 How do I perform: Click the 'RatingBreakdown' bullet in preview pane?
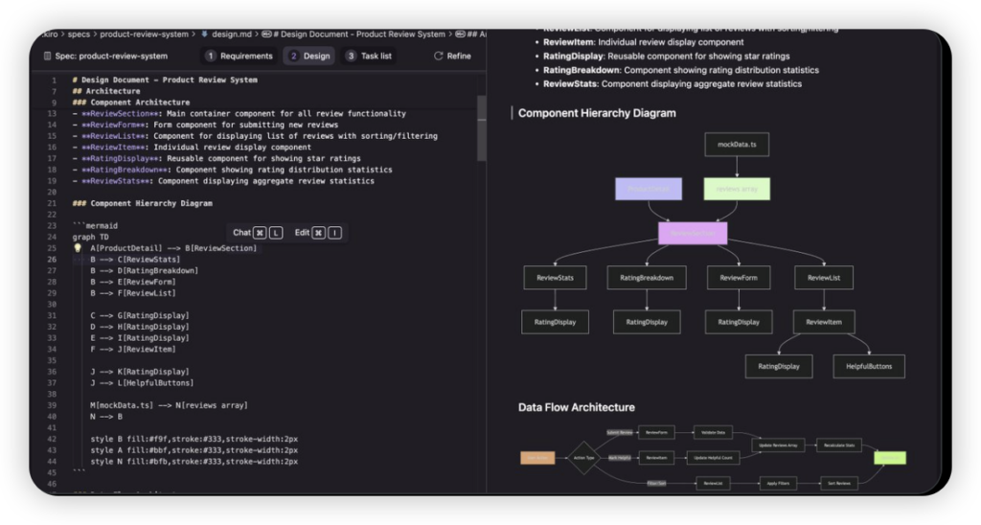(681, 70)
